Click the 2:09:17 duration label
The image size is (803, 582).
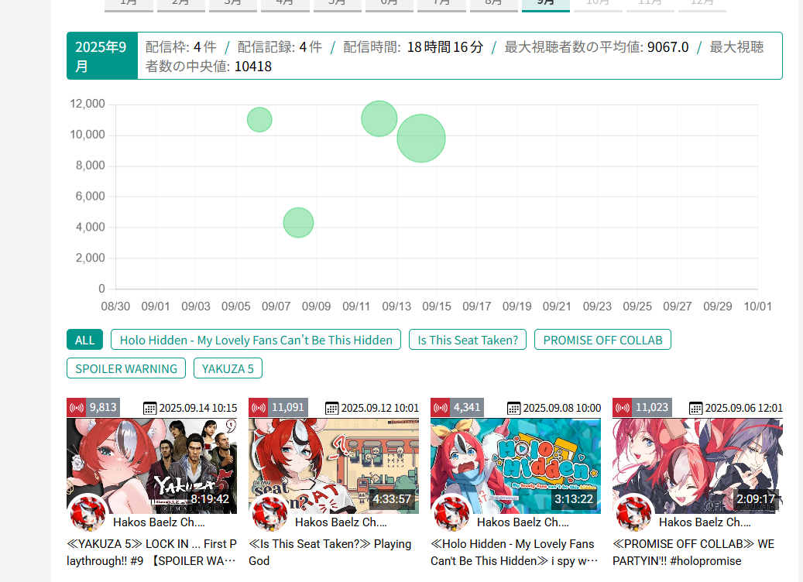pos(756,498)
